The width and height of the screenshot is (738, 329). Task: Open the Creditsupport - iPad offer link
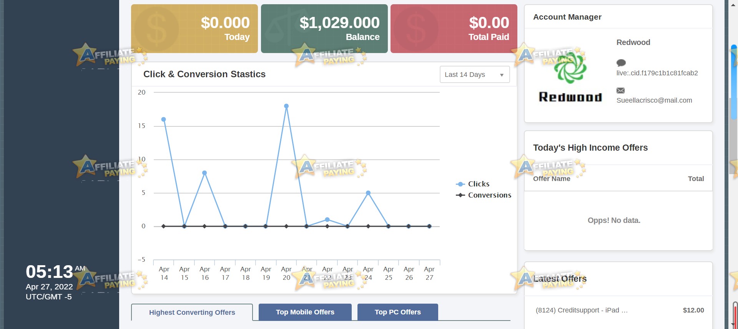coord(582,310)
